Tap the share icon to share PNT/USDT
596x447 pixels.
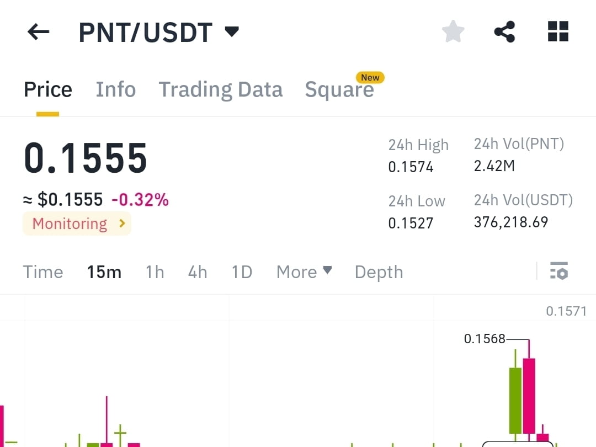[505, 31]
